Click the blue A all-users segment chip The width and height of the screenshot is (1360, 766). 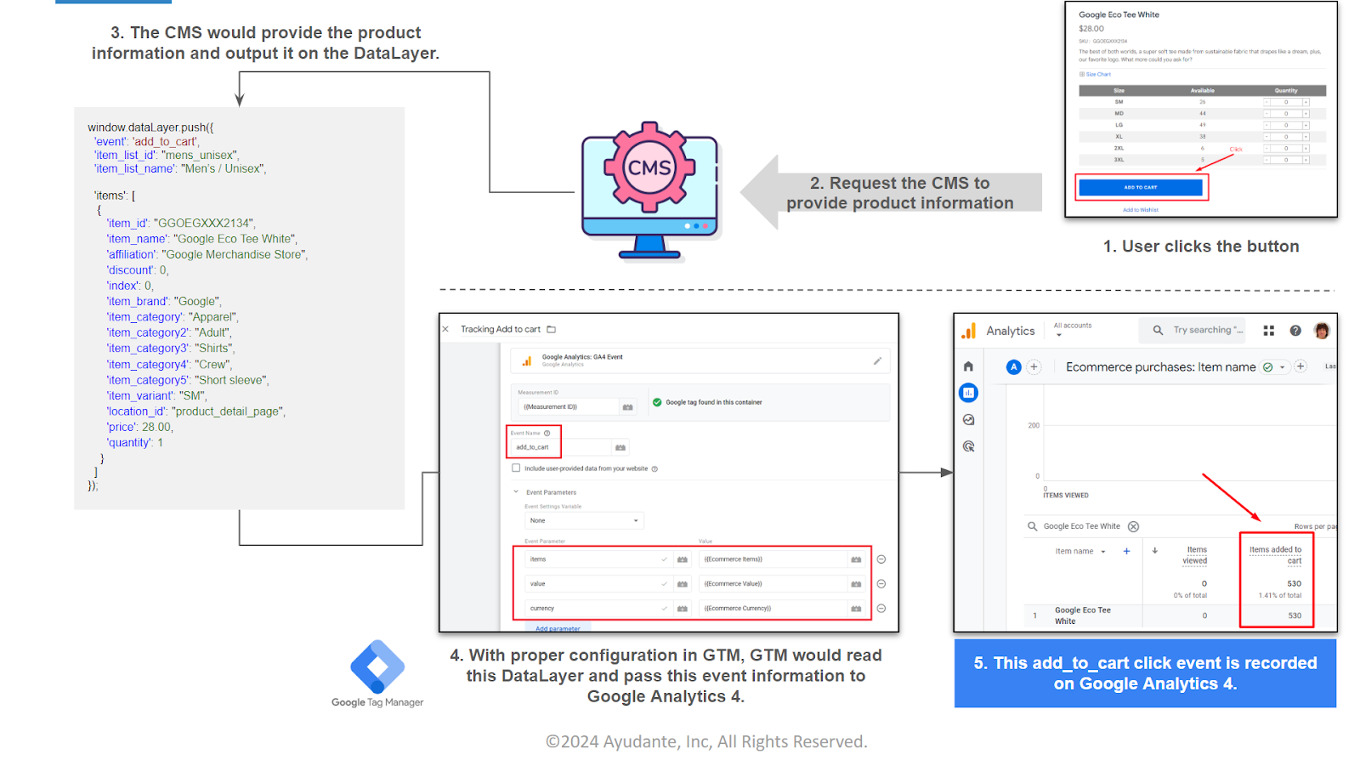click(x=1013, y=367)
